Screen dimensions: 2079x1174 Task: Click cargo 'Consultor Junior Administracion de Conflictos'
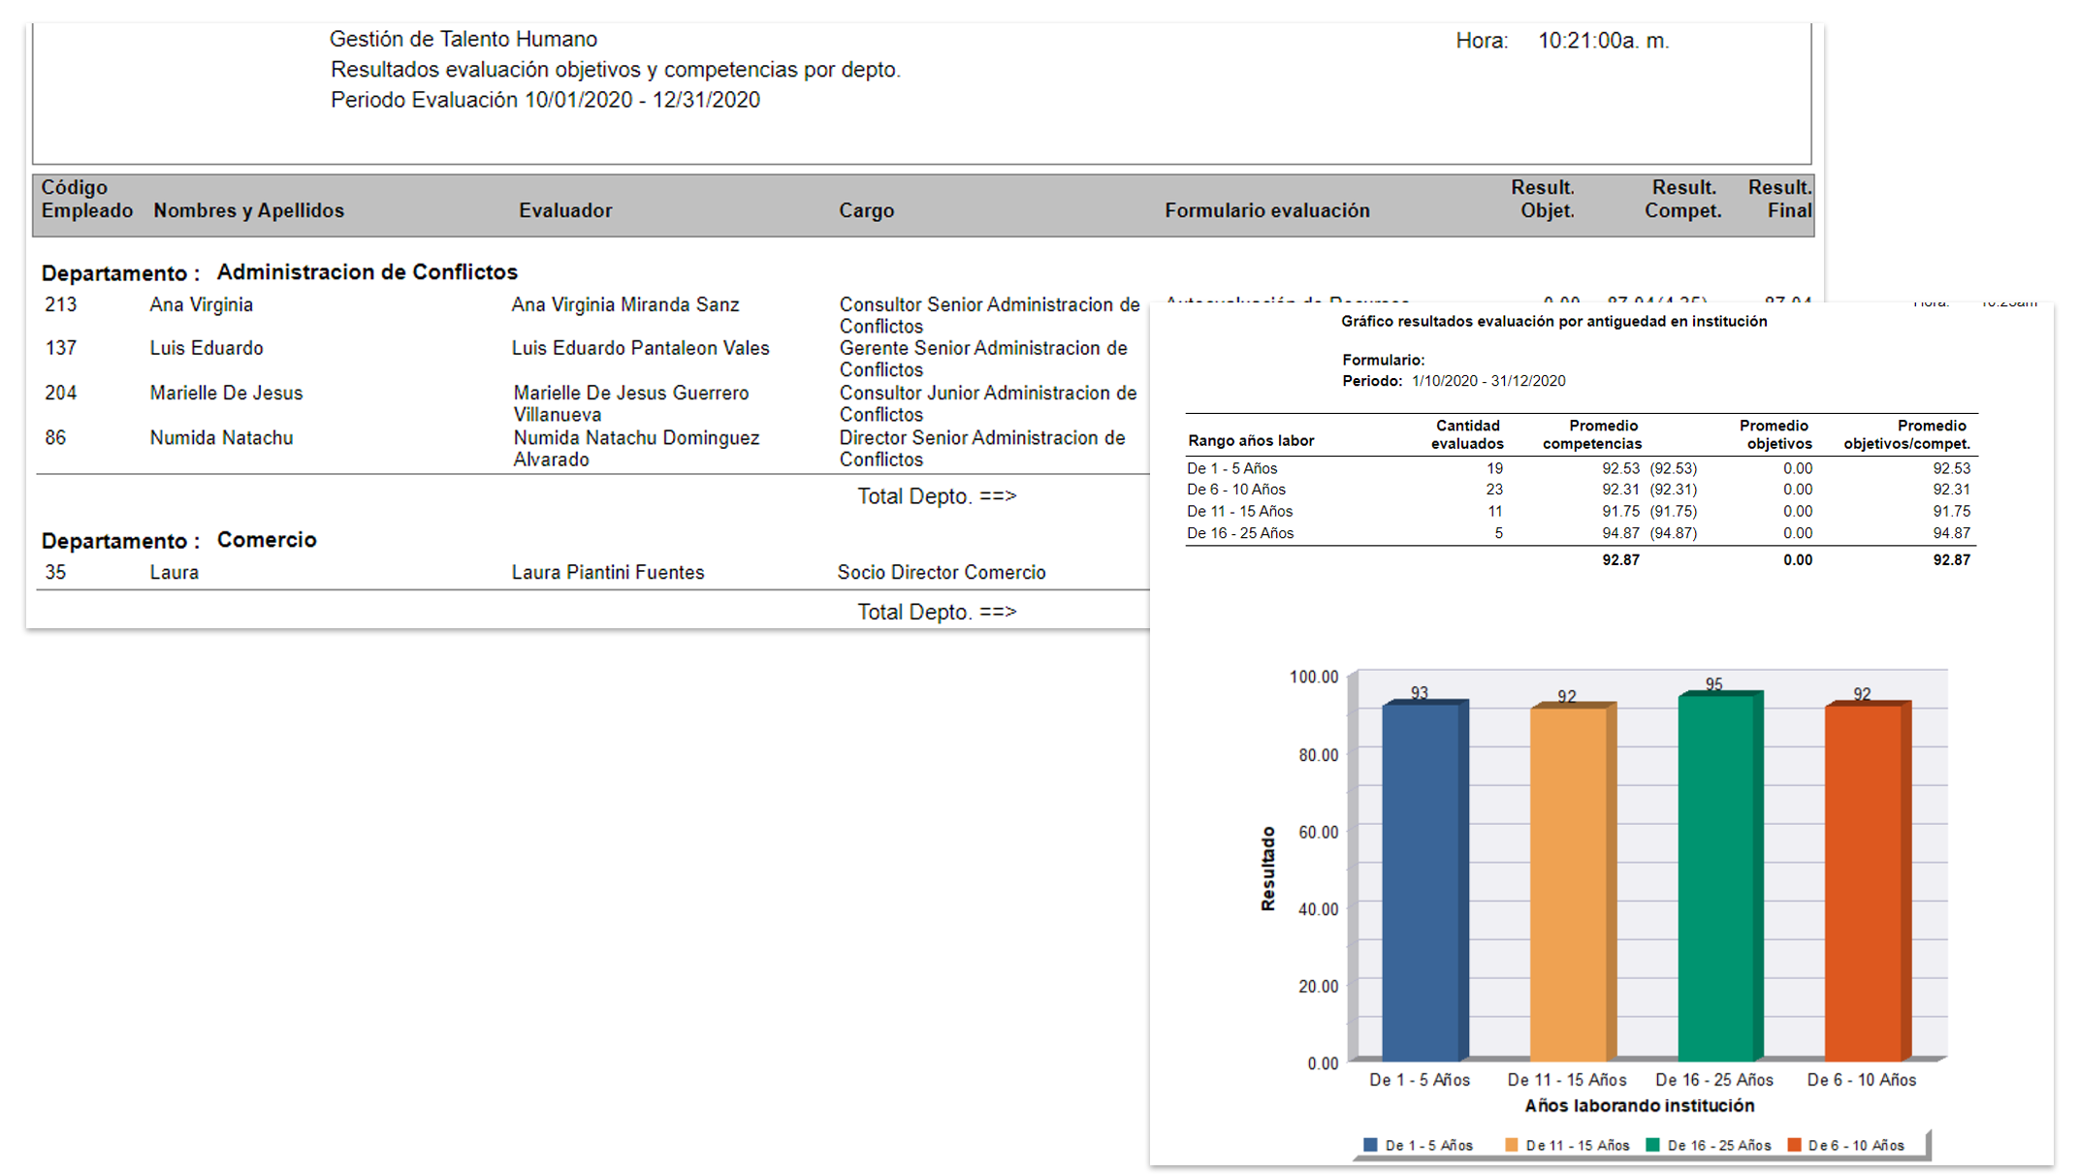point(988,403)
